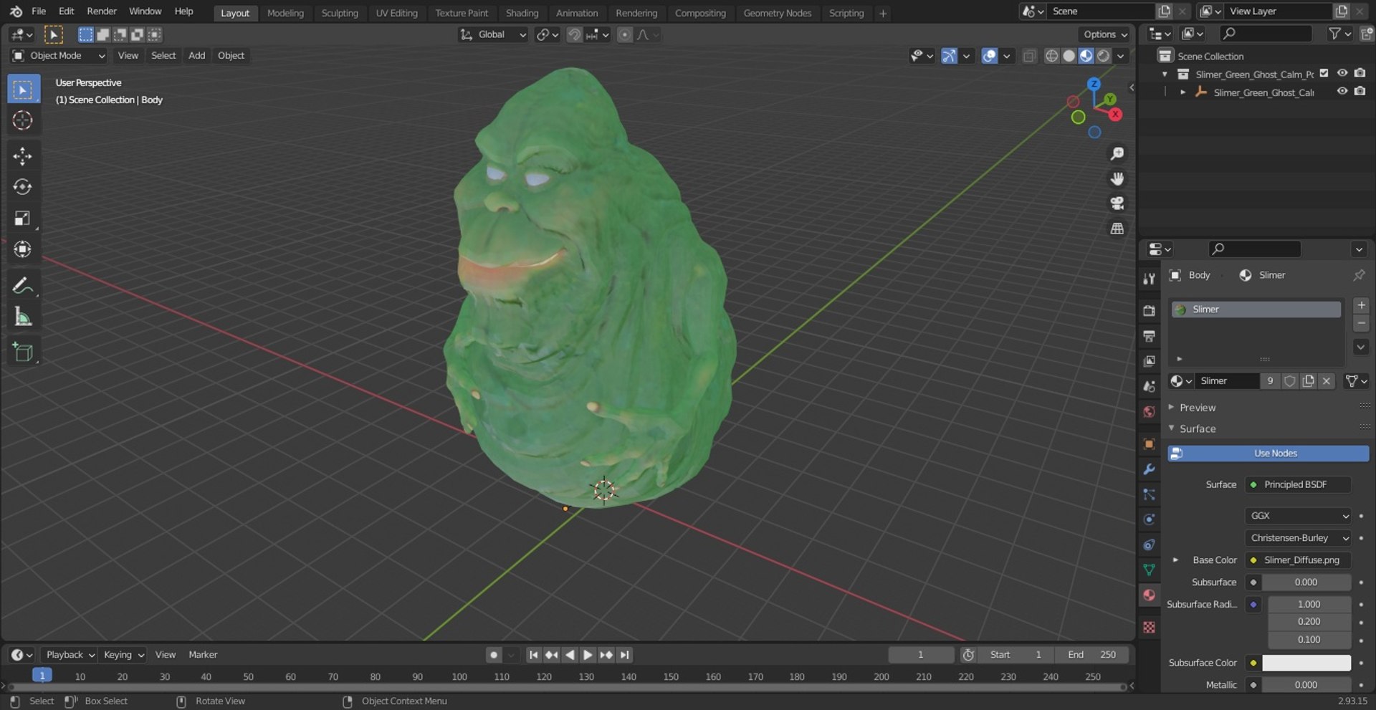
Task: Expand the Preview panel
Action: click(x=1197, y=408)
